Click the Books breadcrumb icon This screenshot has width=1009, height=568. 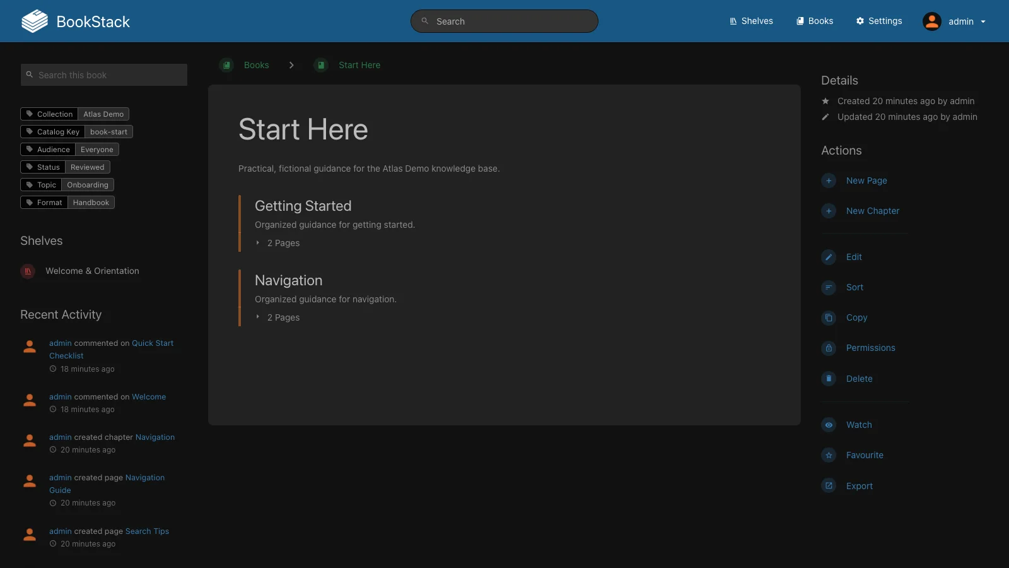pyautogui.click(x=226, y=65)
